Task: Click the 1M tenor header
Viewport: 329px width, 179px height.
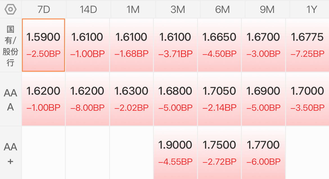Action: [x=133, y=10]
